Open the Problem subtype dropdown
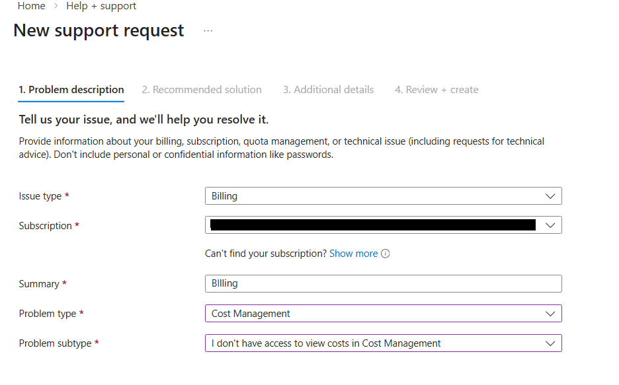The height and width of the screenshot is (385, 619). tap(384, 343)
